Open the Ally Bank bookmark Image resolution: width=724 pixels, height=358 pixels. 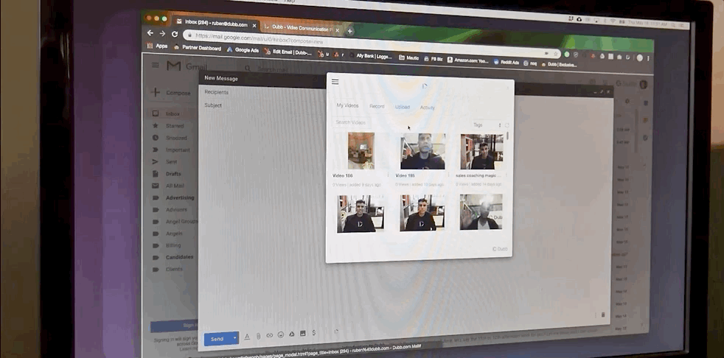pos(370,56)
